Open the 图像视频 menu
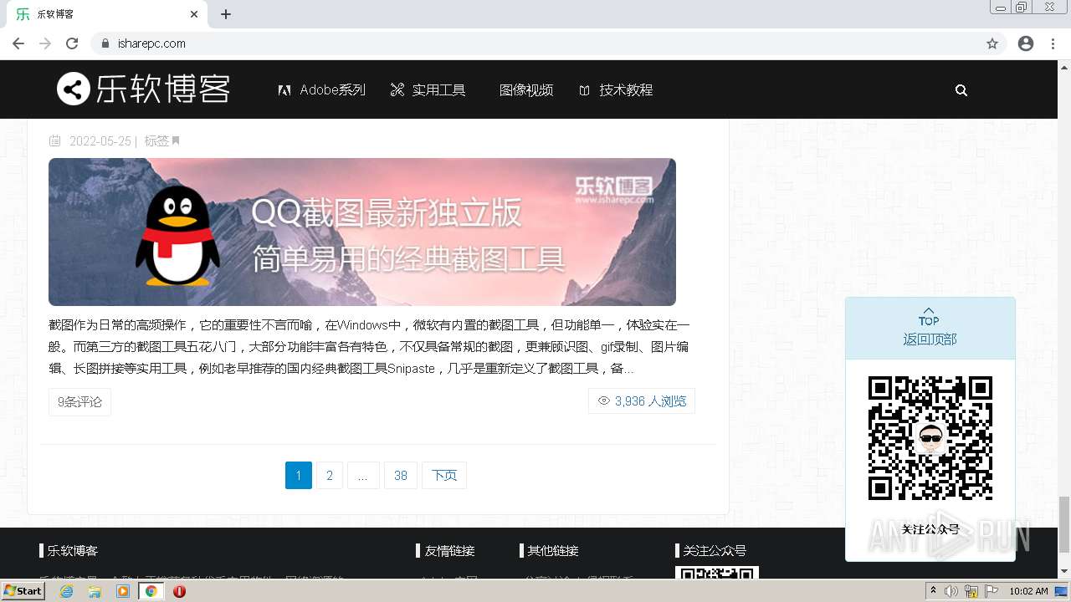The height and width of the screenshot is (602, 1071). (526, 89)
